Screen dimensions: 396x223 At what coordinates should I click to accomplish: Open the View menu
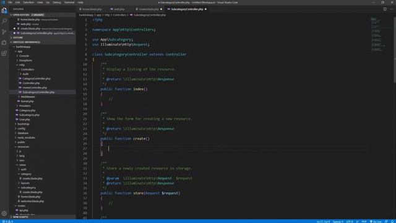tap(40, 2)
